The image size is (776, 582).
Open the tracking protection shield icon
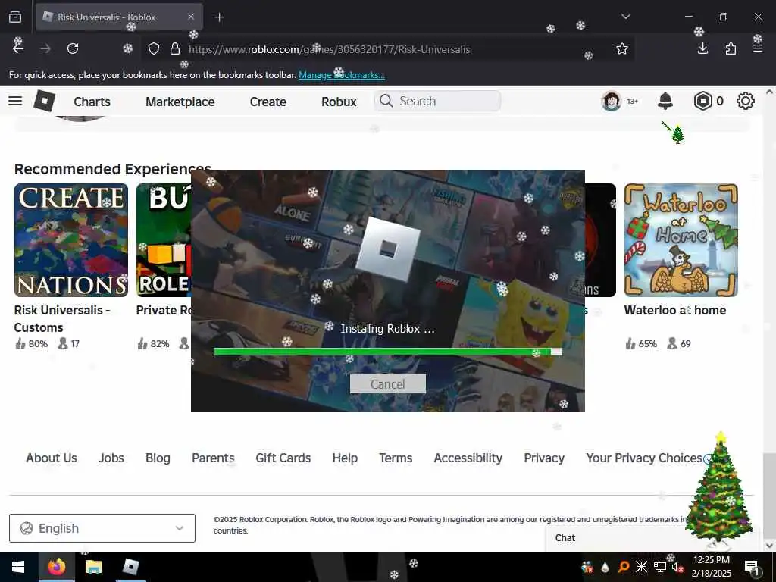pos(154,49)
